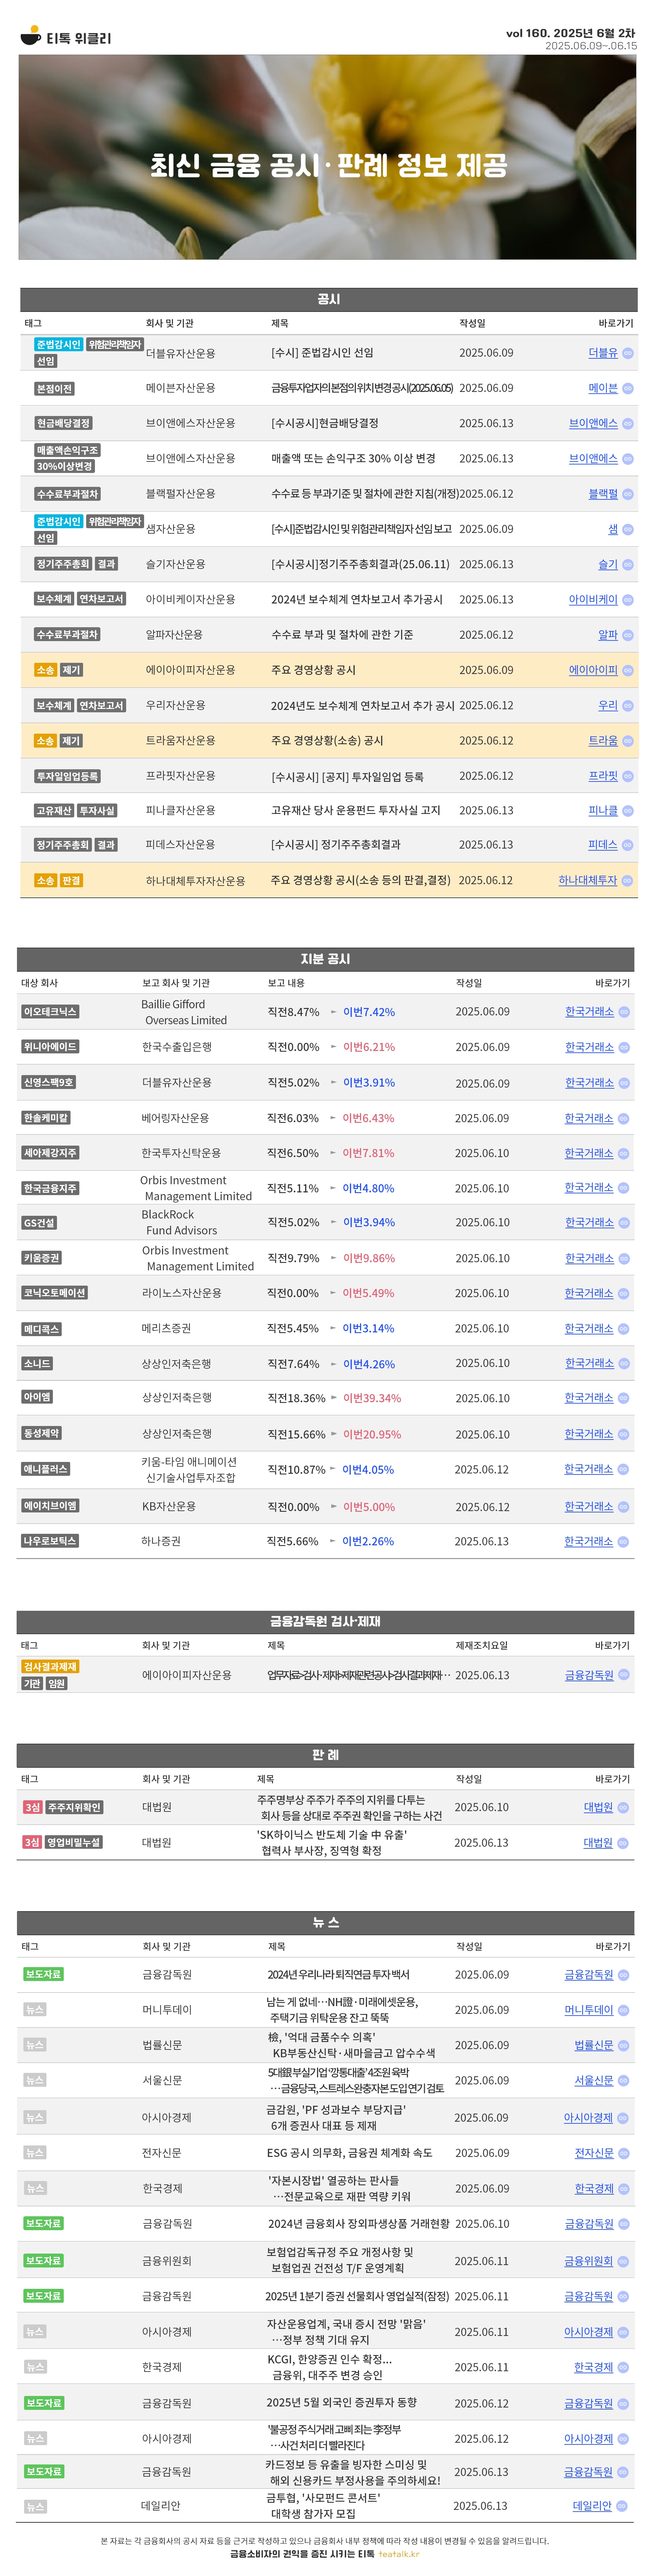Click the round icon beside 더블유 link
The height and width of the screenshot is (2576, 651).
pyautogui.click(x=628, y=353)
